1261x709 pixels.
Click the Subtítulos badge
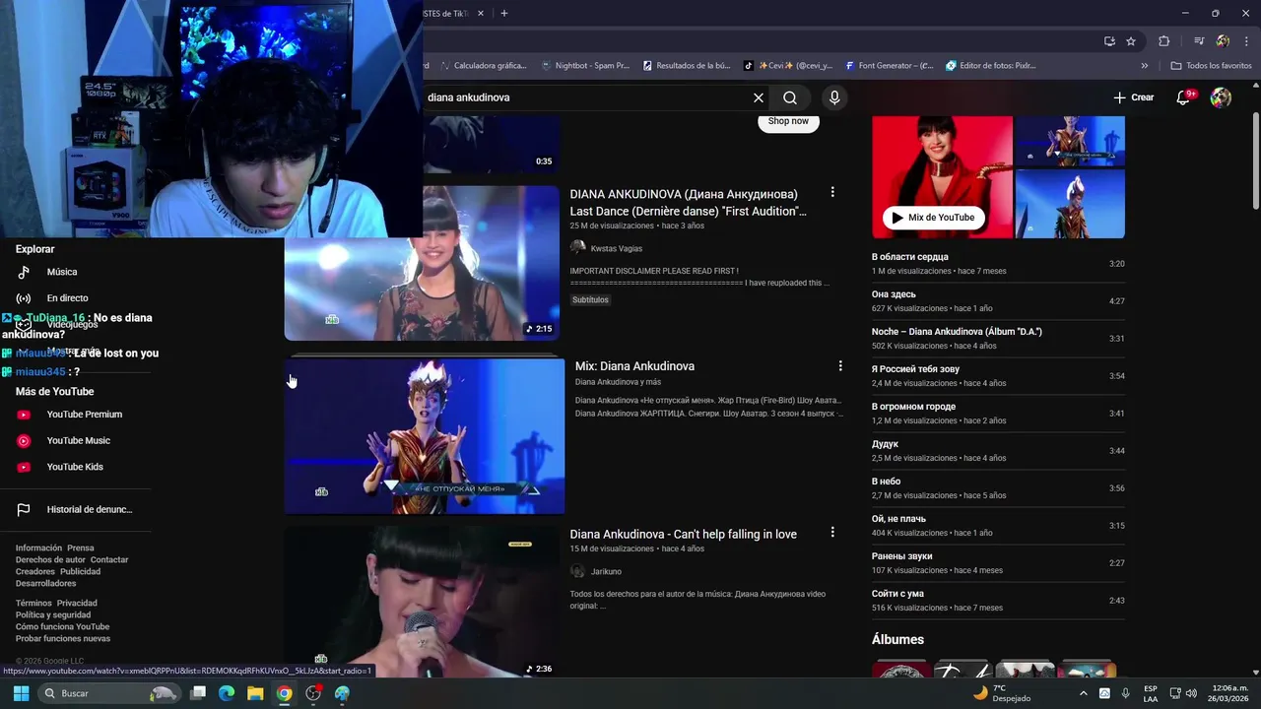(x=591, y=299)
